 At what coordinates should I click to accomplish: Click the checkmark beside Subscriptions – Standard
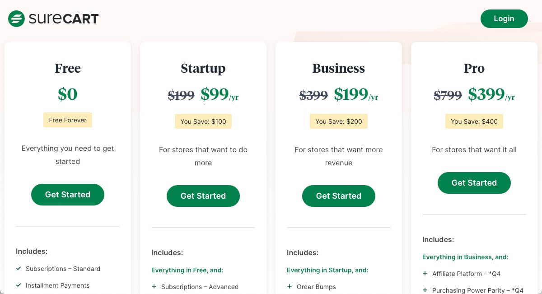(19, 269)
